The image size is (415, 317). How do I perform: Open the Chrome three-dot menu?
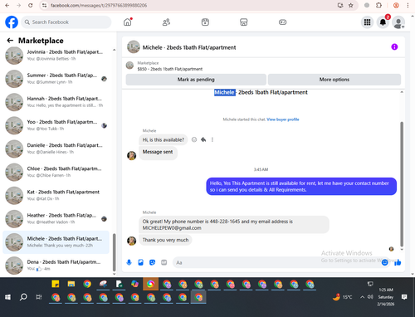(x=408, y=5)
